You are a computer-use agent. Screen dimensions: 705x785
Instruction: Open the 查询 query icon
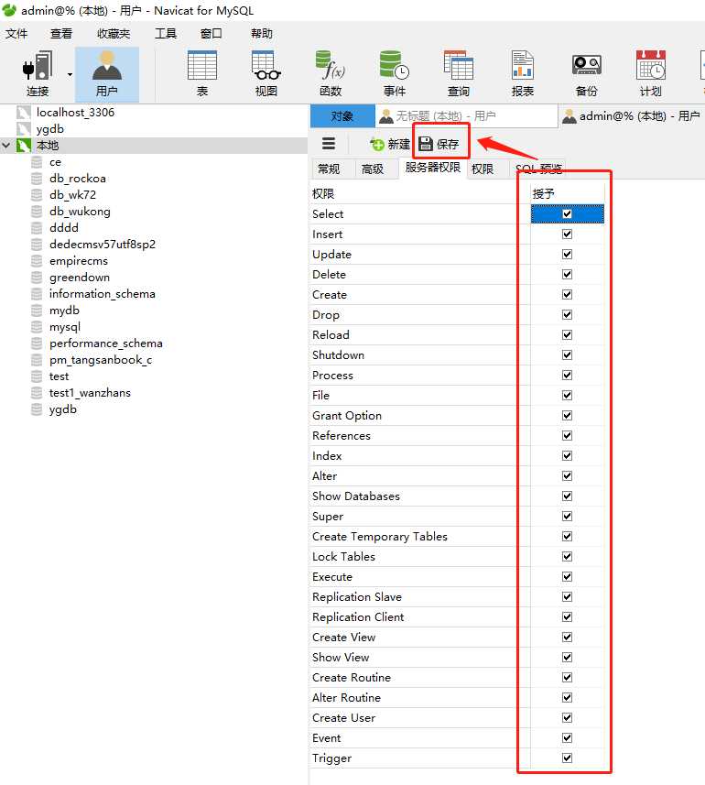[459, 73]
